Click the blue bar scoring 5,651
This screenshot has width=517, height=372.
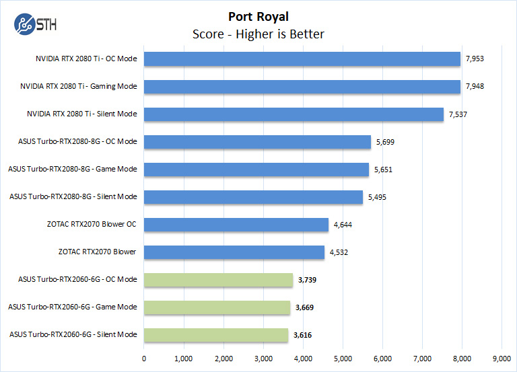click(256, 170)
